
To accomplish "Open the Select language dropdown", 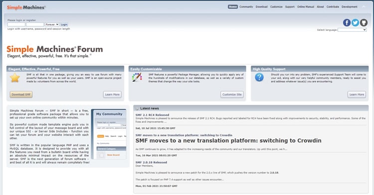I will (352, 30).
